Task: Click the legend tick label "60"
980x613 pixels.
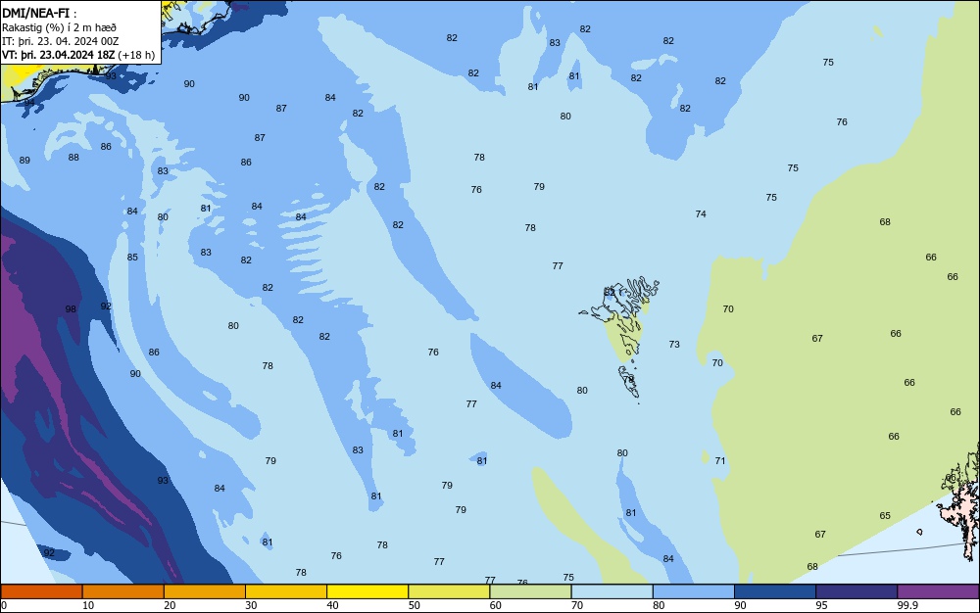Action: pos(495,605)
